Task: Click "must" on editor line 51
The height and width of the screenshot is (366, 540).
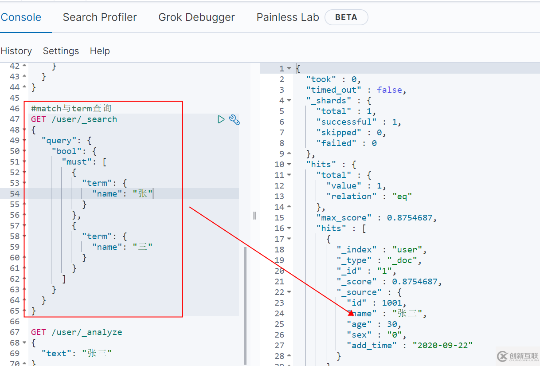Action: tap(77, 162)
